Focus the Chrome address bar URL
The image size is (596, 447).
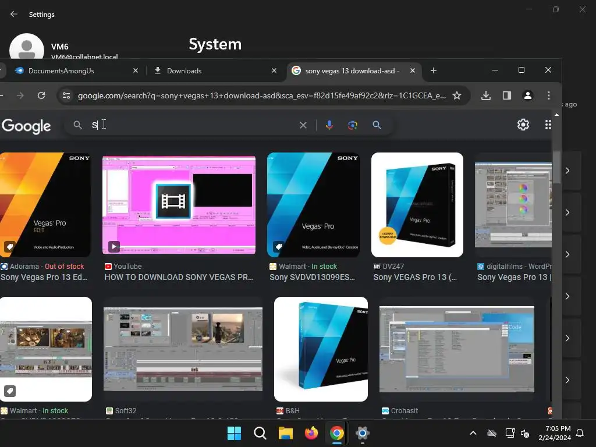(x=261, y=95)
